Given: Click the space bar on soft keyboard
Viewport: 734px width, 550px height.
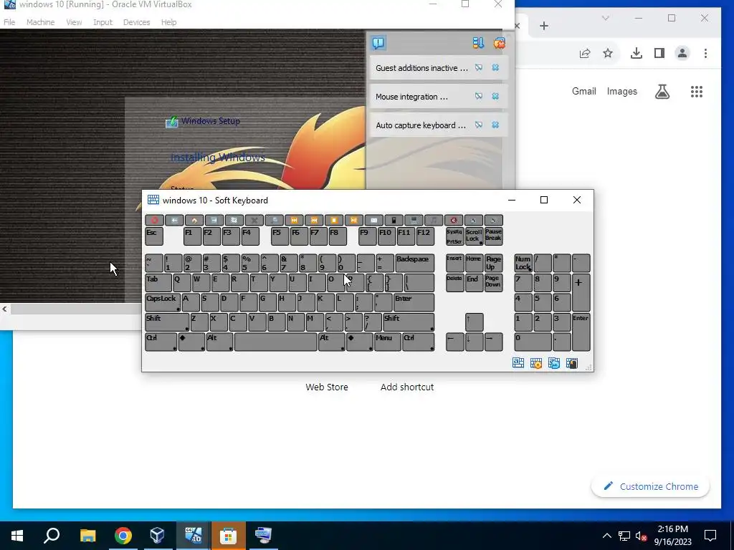Looking at the screenshot, I should tap(276, 342).
